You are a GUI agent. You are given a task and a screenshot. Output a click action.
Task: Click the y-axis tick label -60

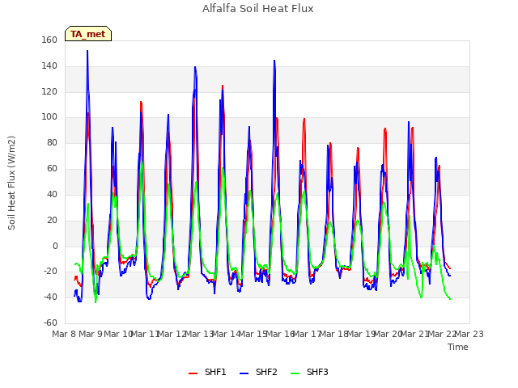coord(50,323)
